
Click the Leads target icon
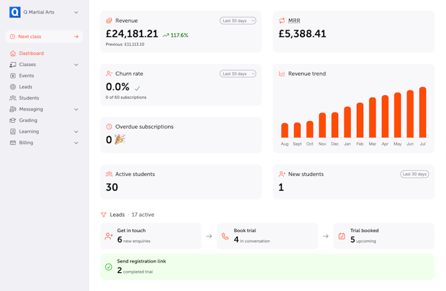click(x=13, y=87)
